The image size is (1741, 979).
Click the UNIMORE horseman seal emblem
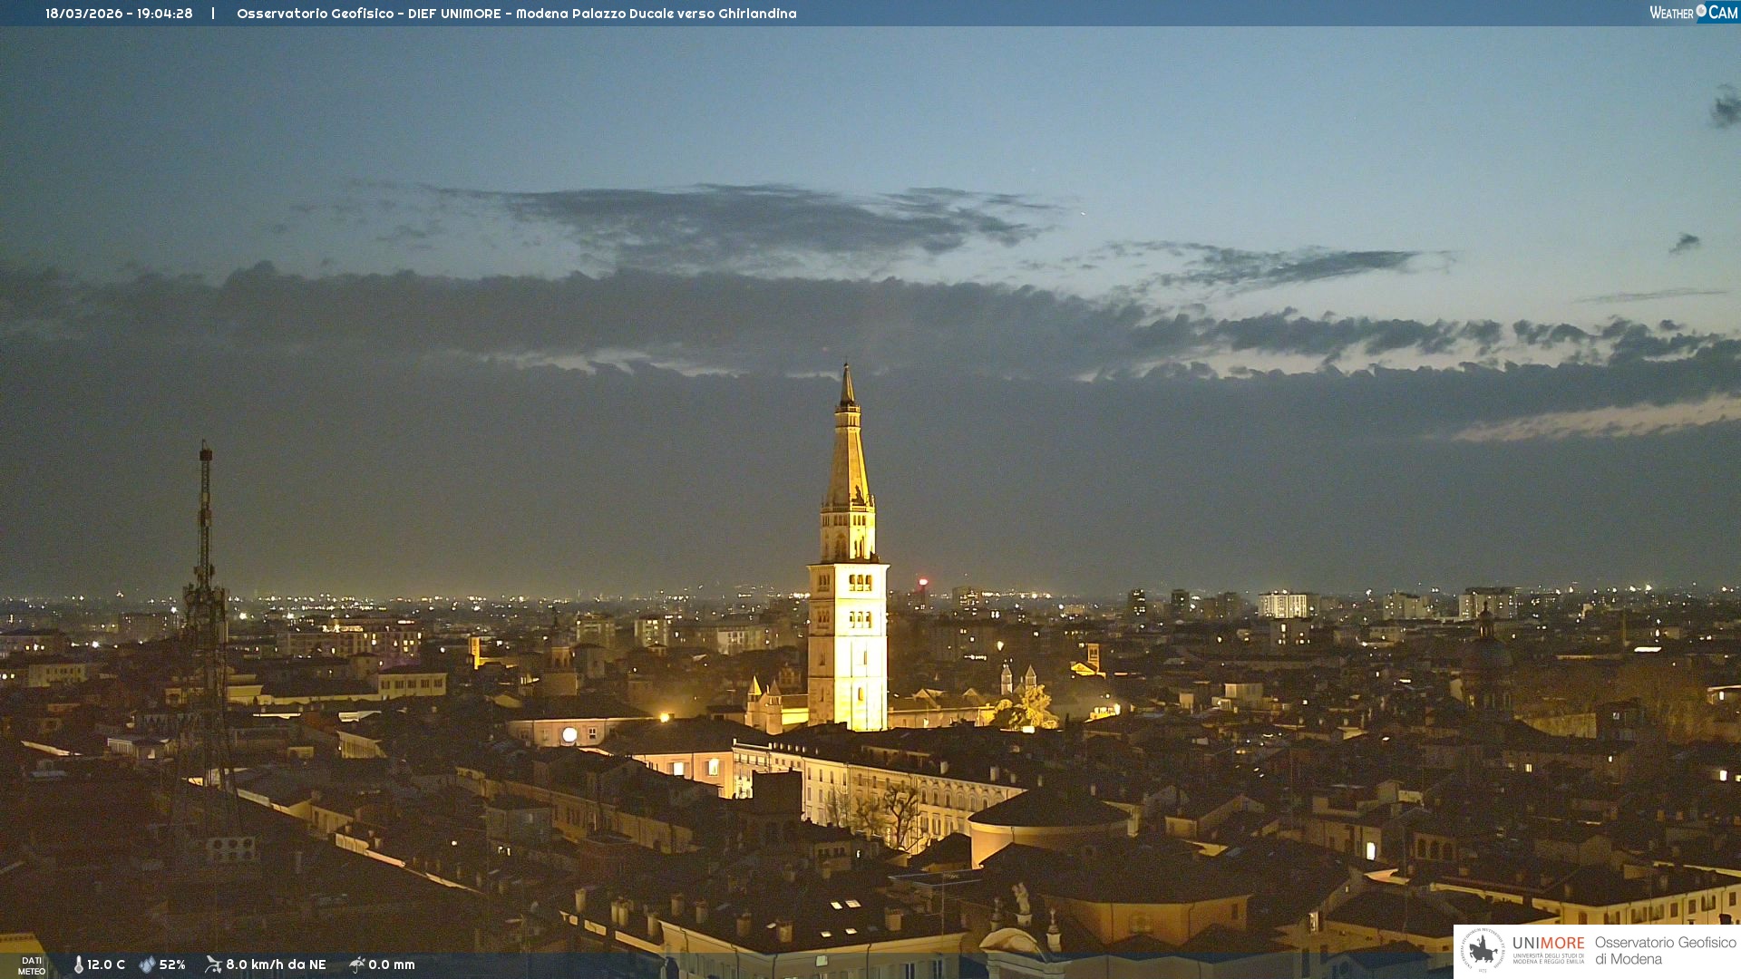[1483, 950]
